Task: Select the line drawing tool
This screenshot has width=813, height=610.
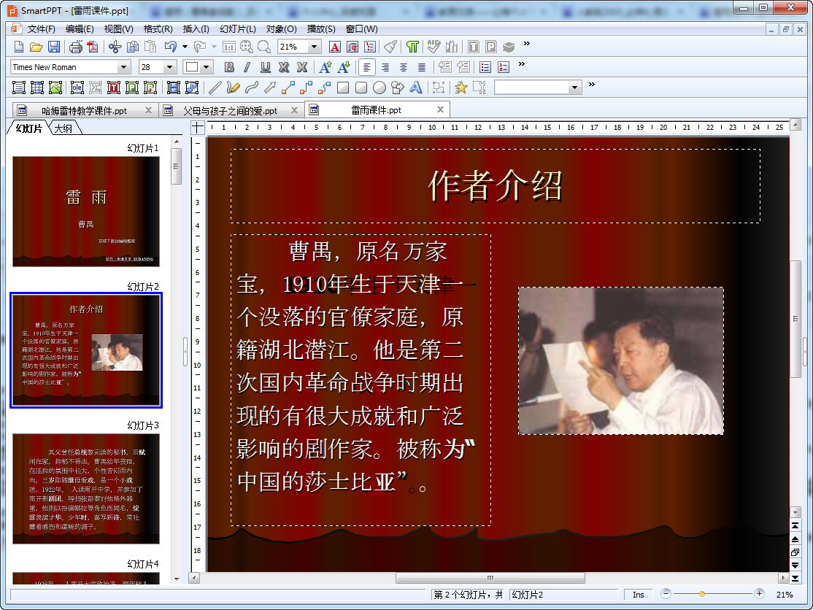Action: pyautogui.click(x=215, y=88)
